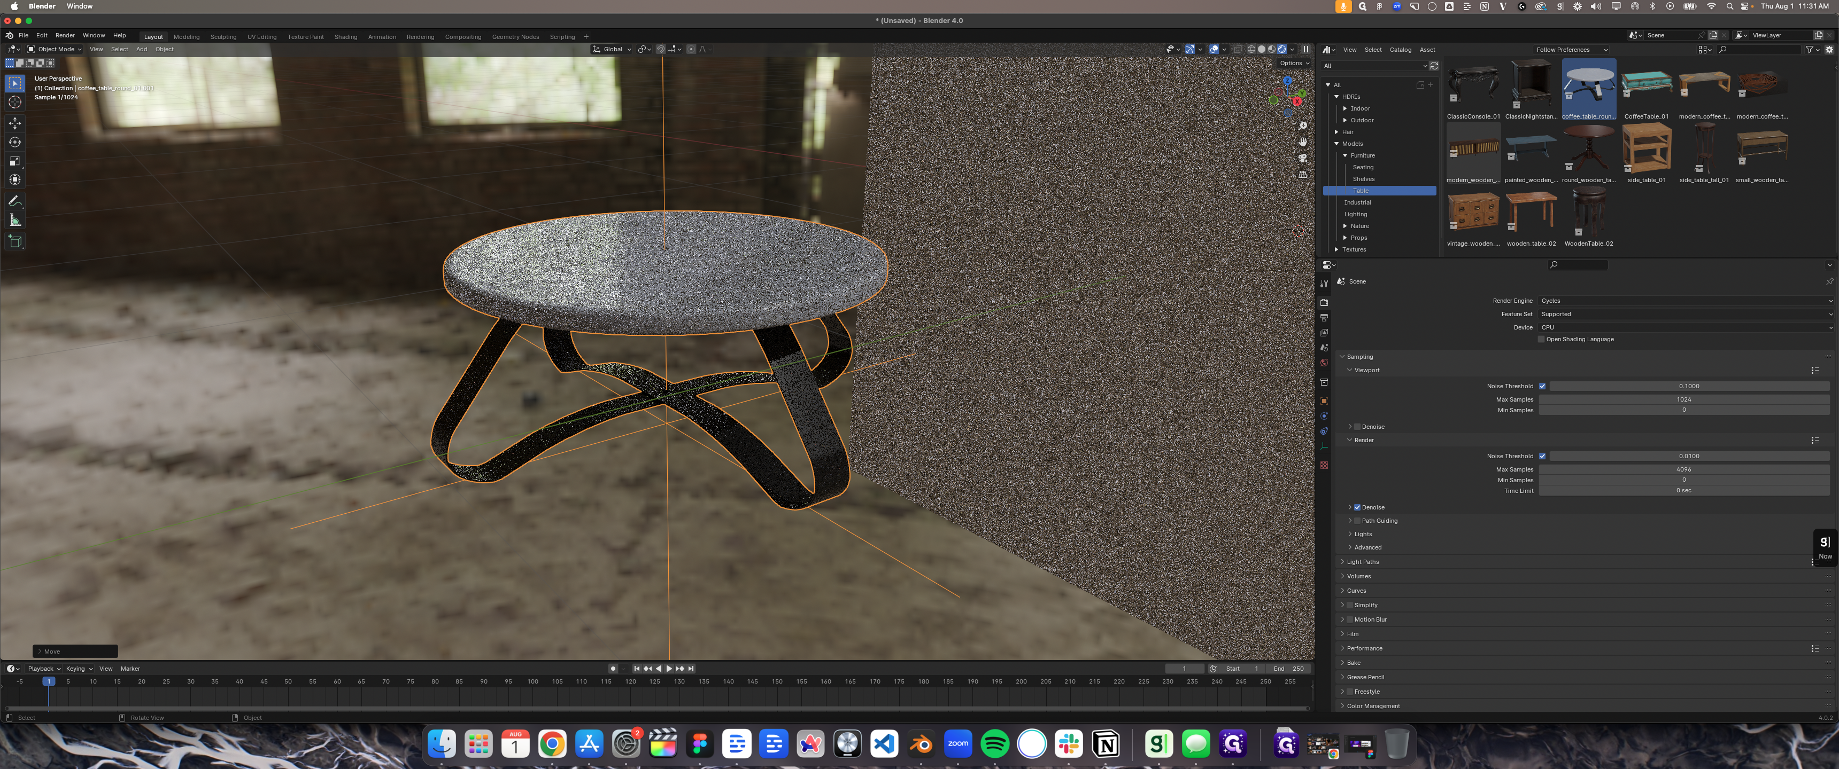Screen dimensions: 1839x769
Task: Open the World properties tab icon
Action: tap(1324, 363)
